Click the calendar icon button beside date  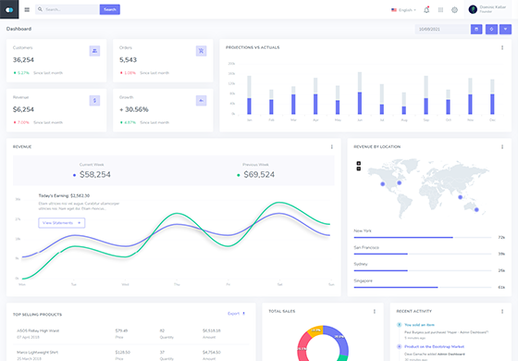point(476,29)
